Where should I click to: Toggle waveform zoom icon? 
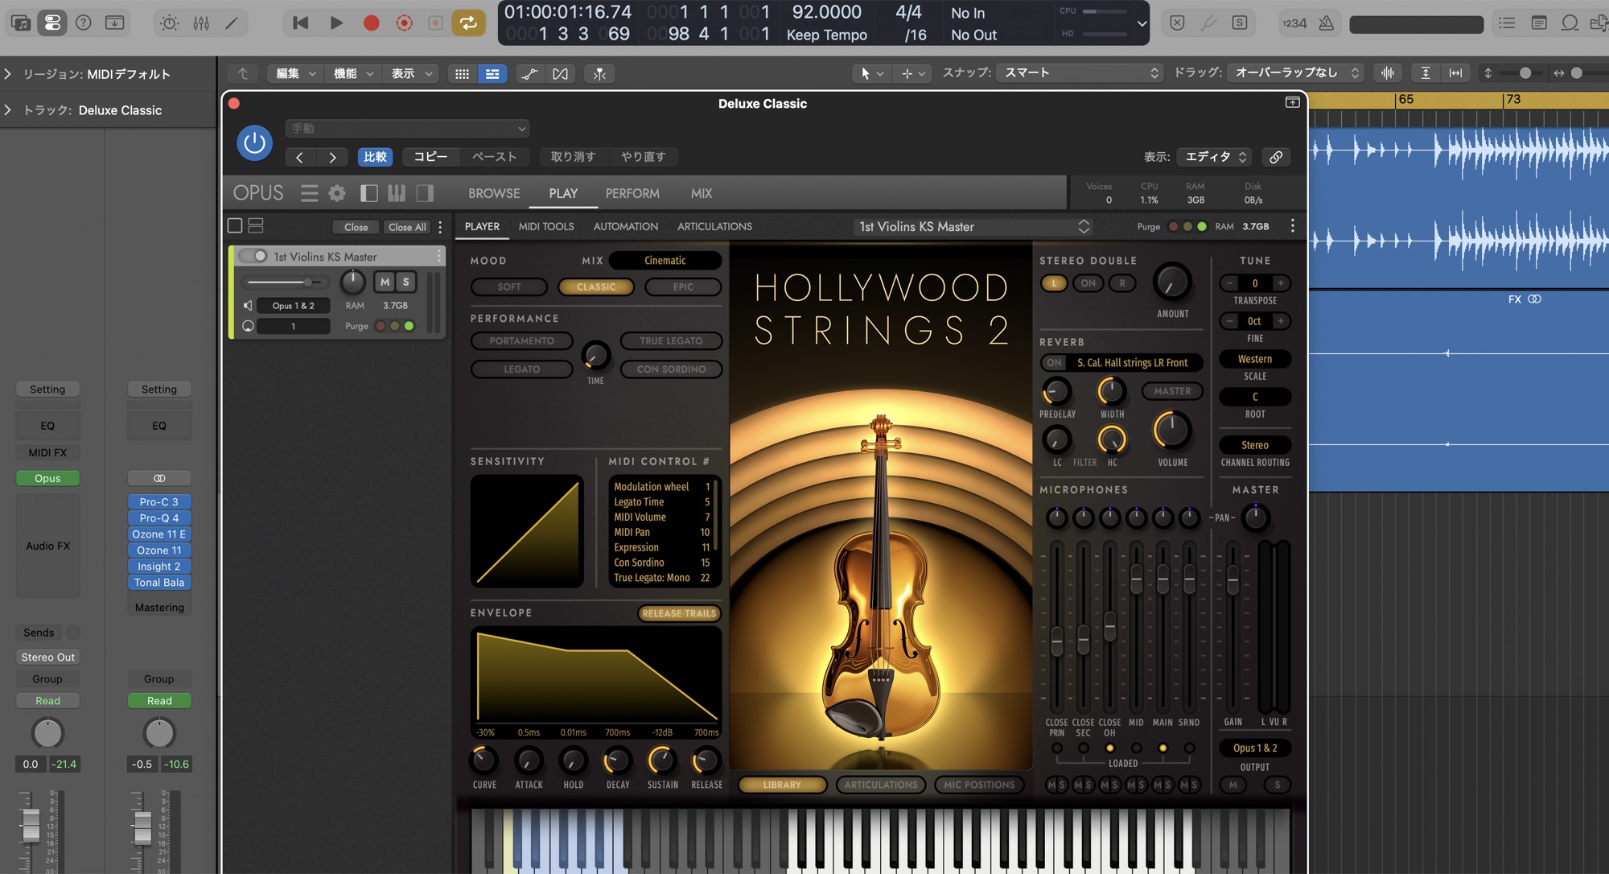(1388, 73)
